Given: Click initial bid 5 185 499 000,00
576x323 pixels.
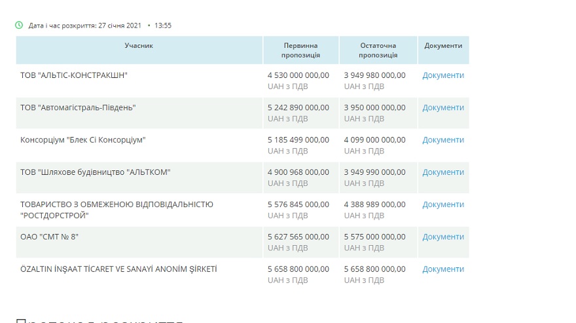Looking at the screenshot, I should pos(298,140).
